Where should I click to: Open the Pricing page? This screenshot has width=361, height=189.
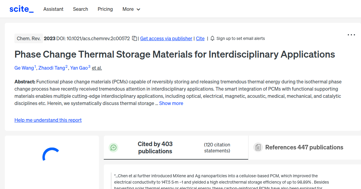point(105,9)
